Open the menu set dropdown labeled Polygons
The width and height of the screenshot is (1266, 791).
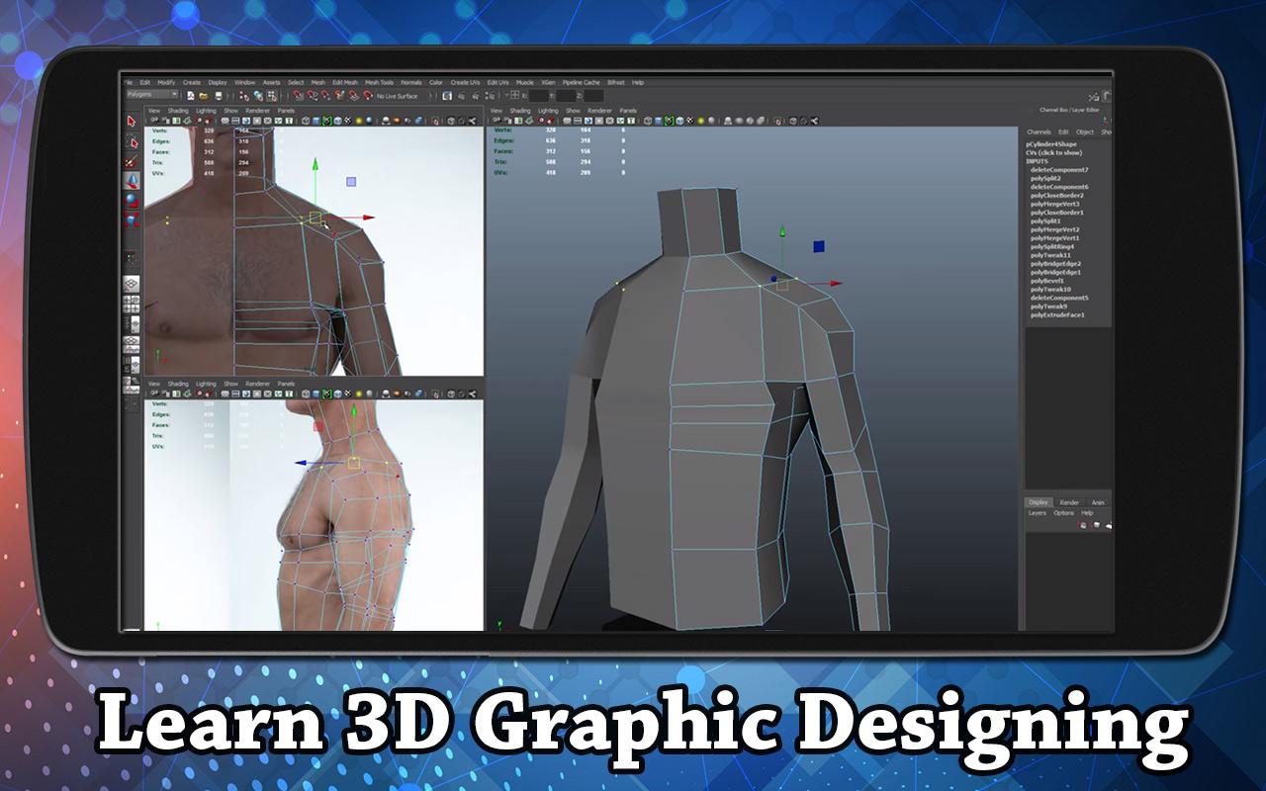pos(151,95)
